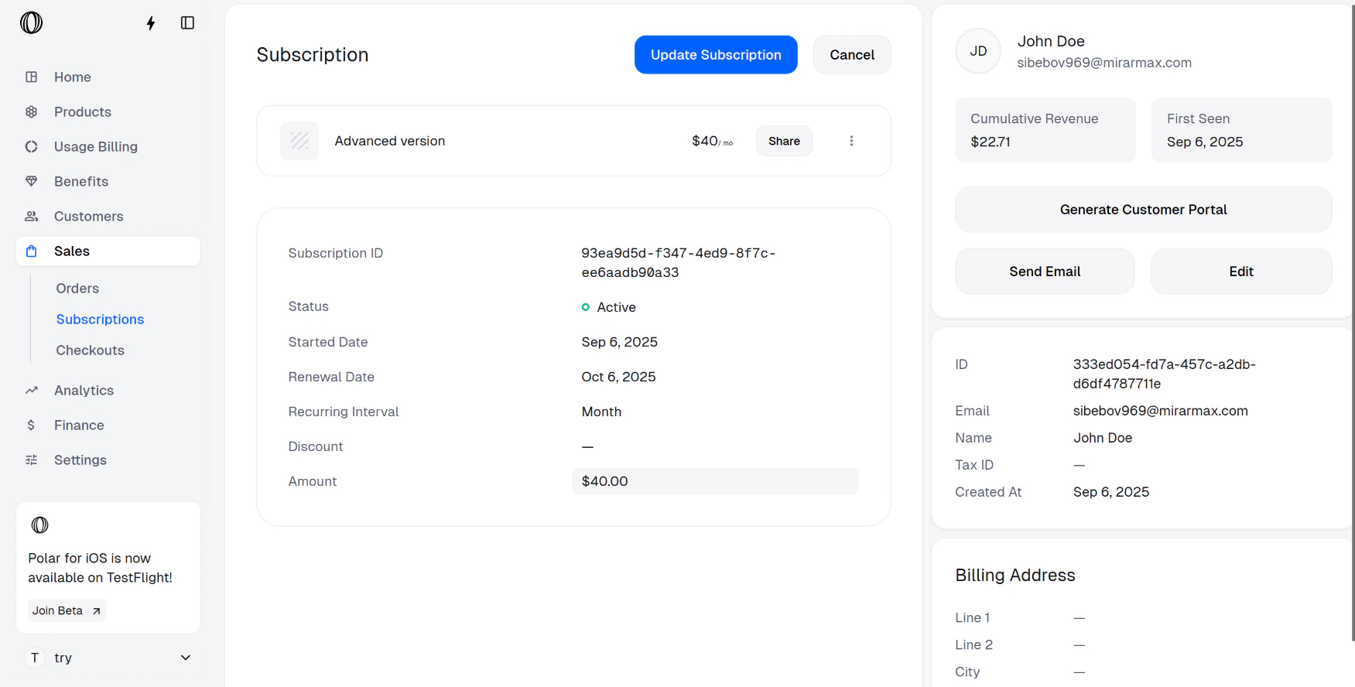Click the Amount input field
The image size is (1355, 687).
pyautogui.click(x=715, y=481)
